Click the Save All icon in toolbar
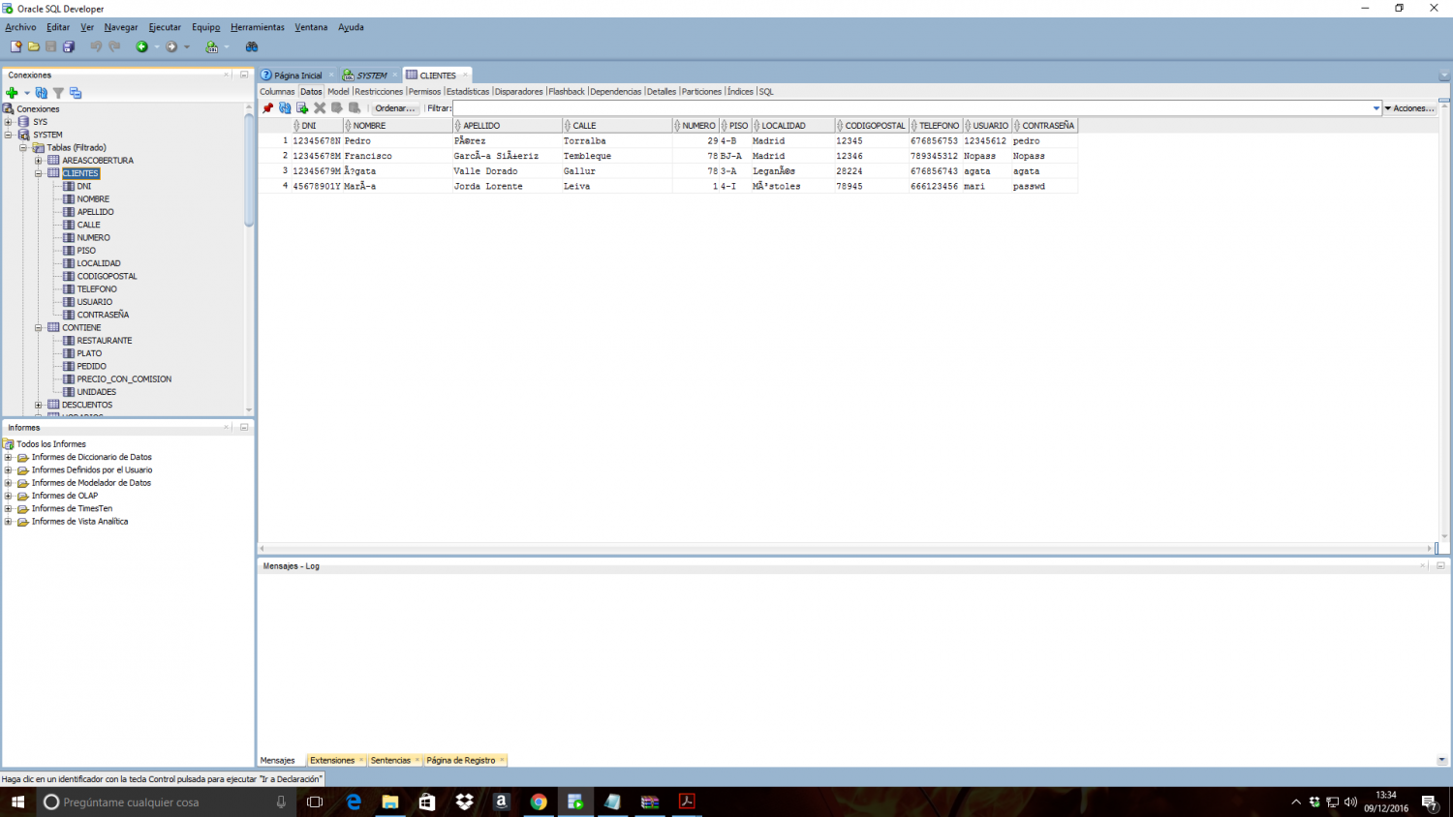This screenshot has height=817, width=1453. click(x=69, y=46)
